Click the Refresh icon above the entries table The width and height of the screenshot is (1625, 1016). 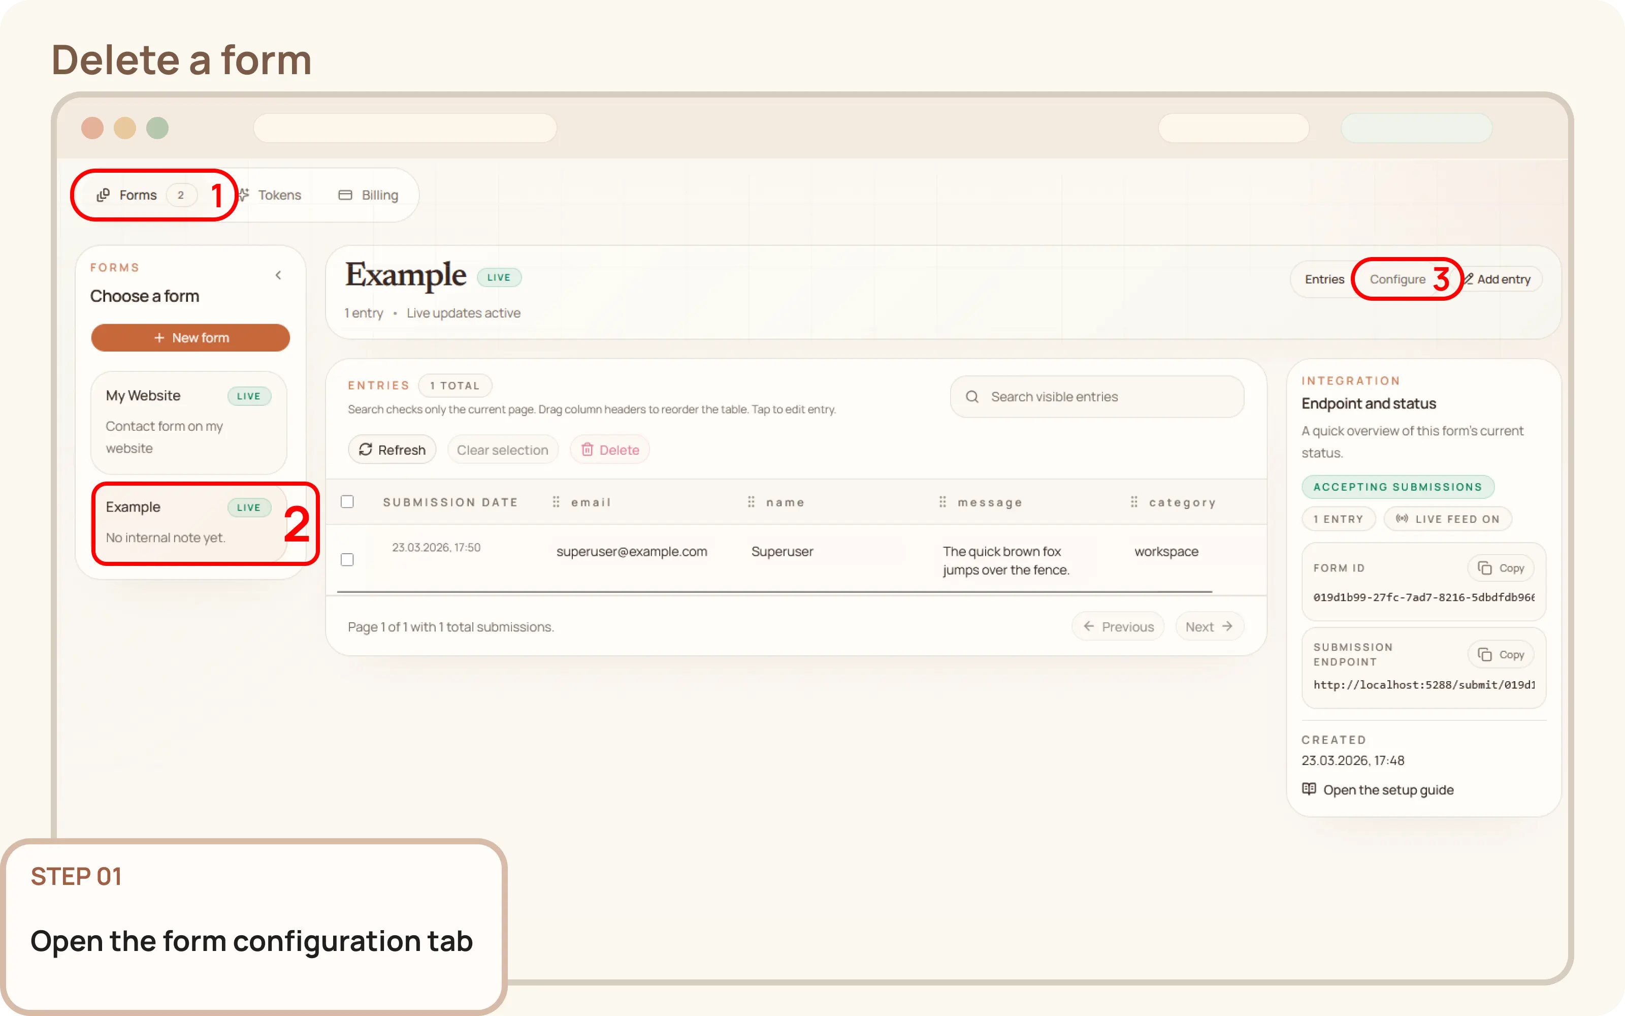[367, 449]
